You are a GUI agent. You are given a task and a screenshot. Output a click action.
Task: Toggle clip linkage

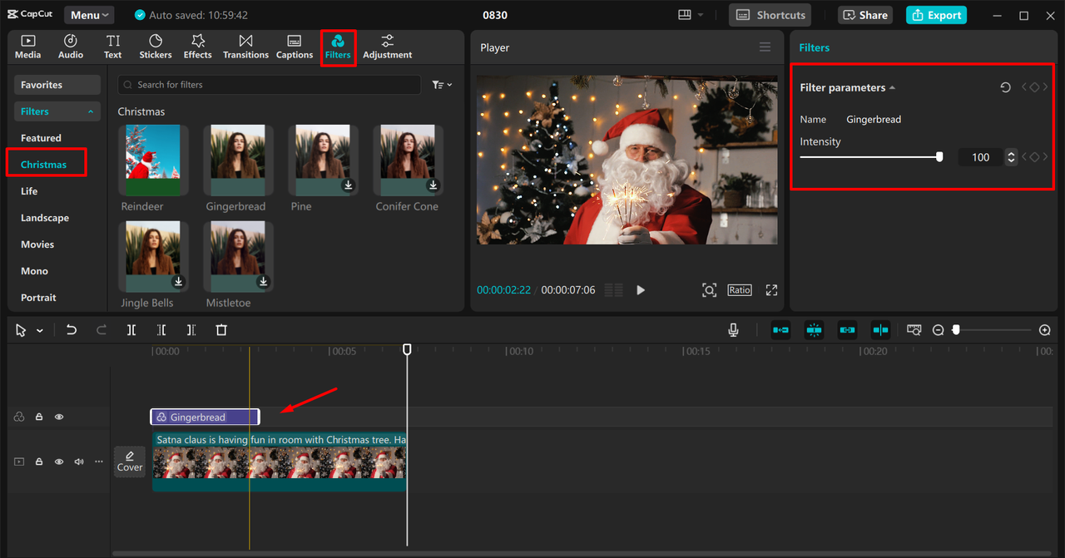tap(847, 330)
